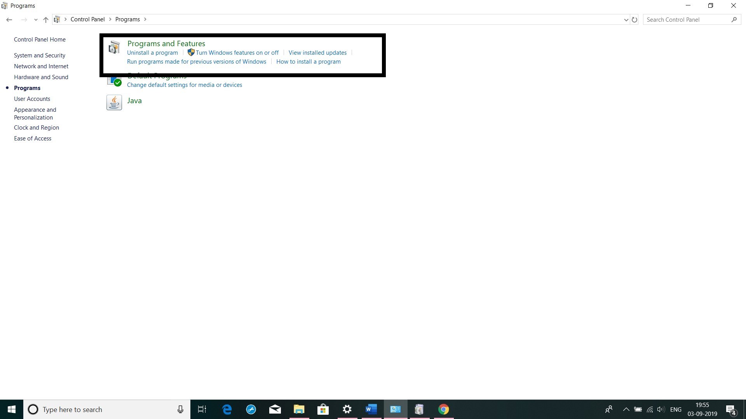746x419 pixels.
Task: Click the Control Panel Home icon
Action: click(40, 40)
